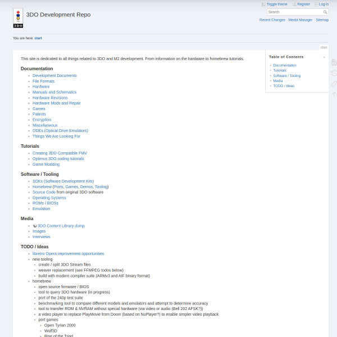
Task: Open Hardware Mods and Repair link
Action: tap(57, 103)
